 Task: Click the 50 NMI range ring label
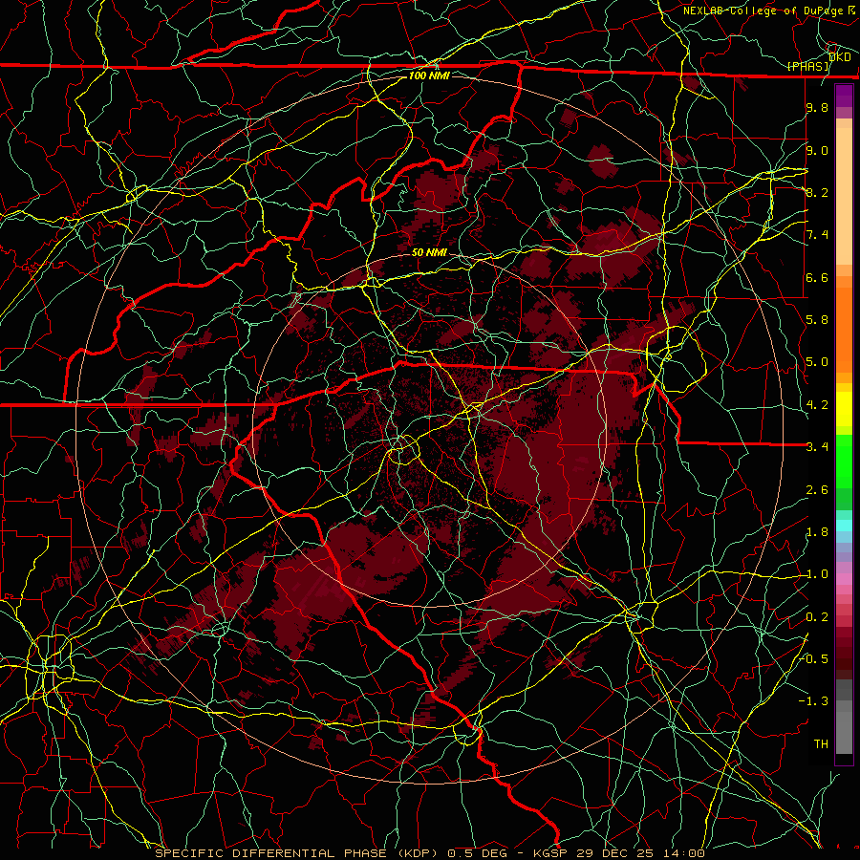(x=429, y=252)
